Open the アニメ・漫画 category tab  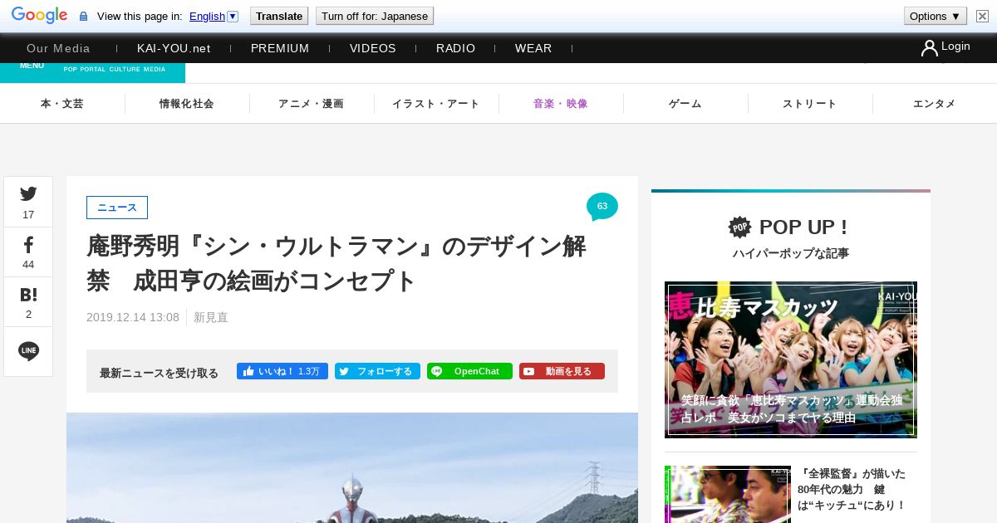pos(312,104)
